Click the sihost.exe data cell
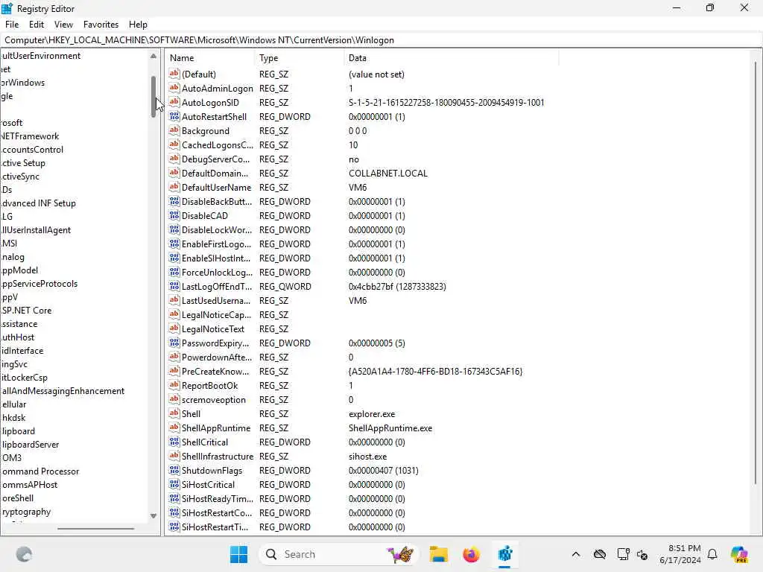The image size is (763, 572). [367, 457]
